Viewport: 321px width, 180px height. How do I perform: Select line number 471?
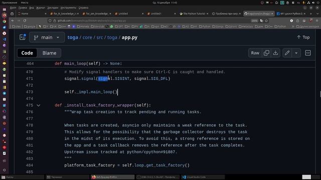[30, 78]
